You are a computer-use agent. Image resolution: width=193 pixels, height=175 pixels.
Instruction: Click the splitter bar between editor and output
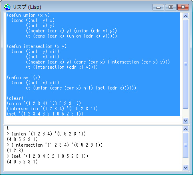pos(96,125)
